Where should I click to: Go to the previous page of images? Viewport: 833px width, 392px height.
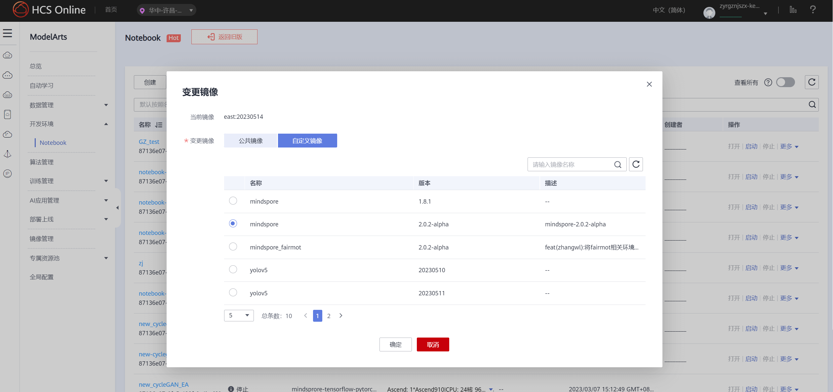(306, 316)
